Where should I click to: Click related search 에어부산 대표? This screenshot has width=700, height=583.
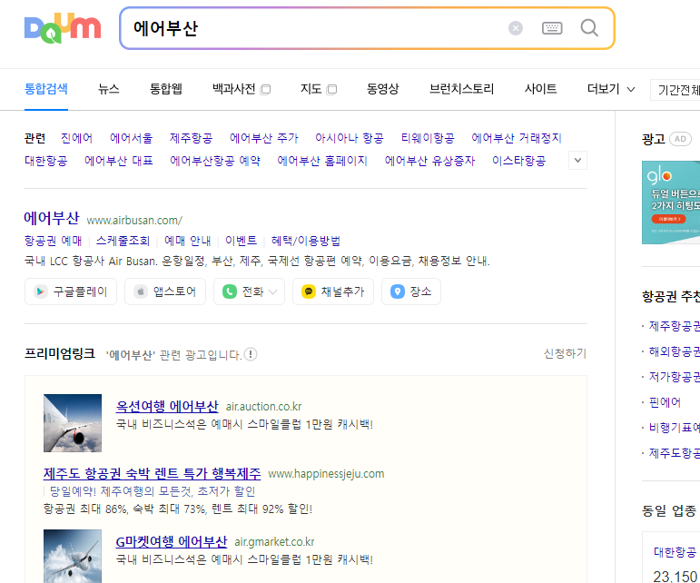[x=119, y=161]
